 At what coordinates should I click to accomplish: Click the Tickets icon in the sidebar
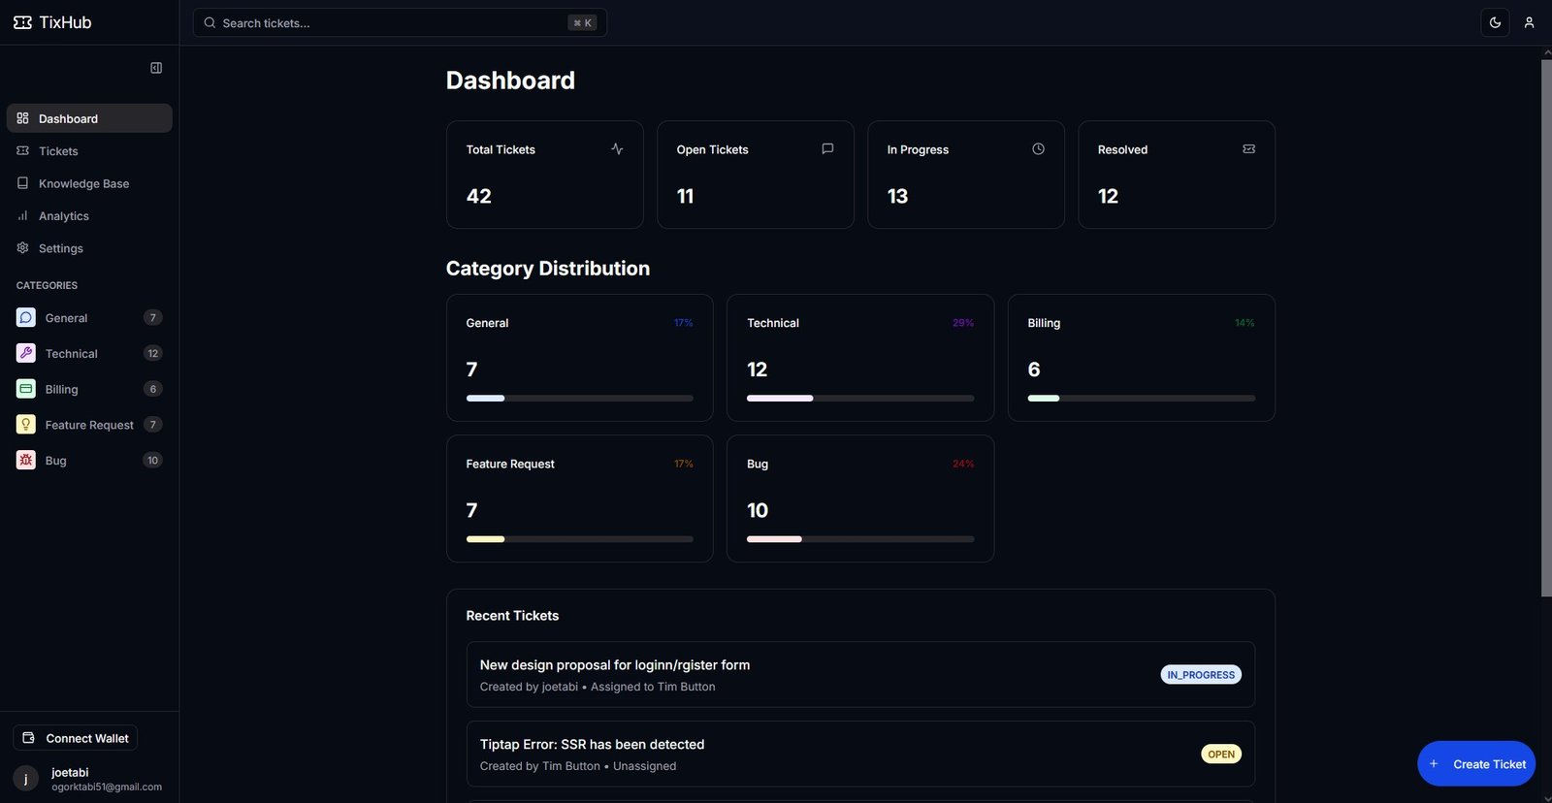pos(22,150)
